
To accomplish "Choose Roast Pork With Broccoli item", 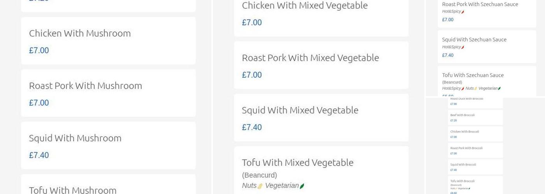I will 466,148.
